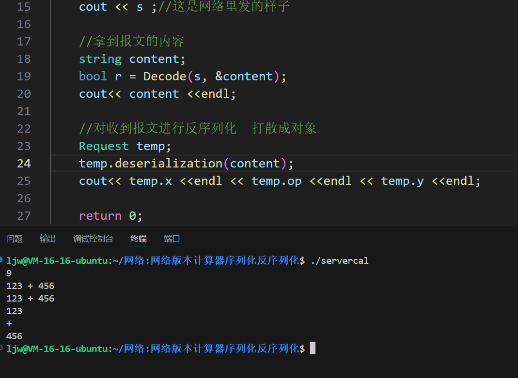Switch to the 问题 (Problems) panel tab
This screenshot has height=378, width=518.
tap(15, 239)
